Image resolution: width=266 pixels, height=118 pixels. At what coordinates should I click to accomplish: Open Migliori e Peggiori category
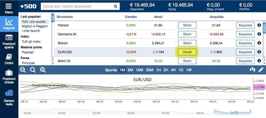35,26
